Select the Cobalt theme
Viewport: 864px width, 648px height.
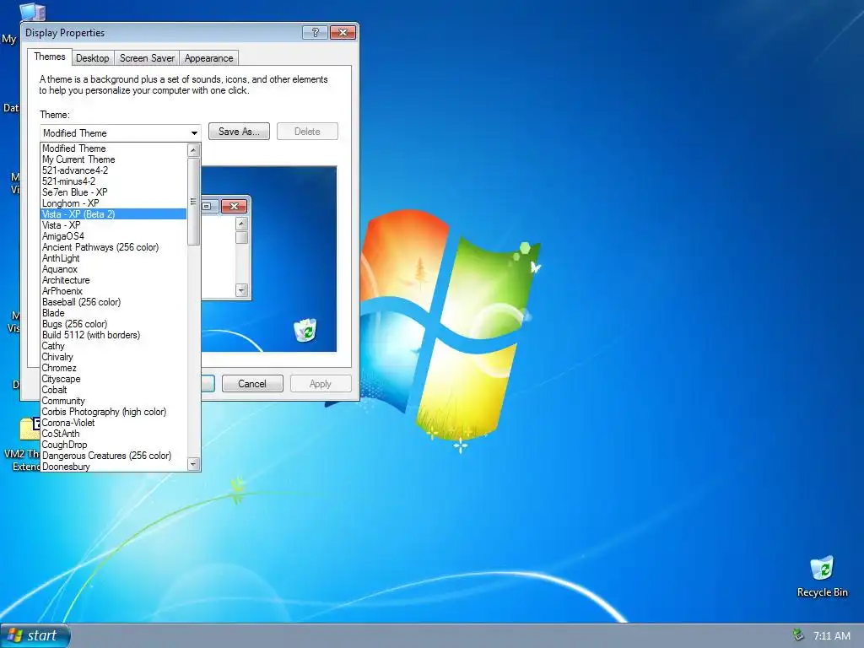coord(114,390)
